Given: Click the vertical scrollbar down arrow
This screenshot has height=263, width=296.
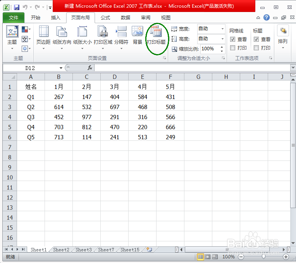Looking at the screenshot, I should (293, 243).
